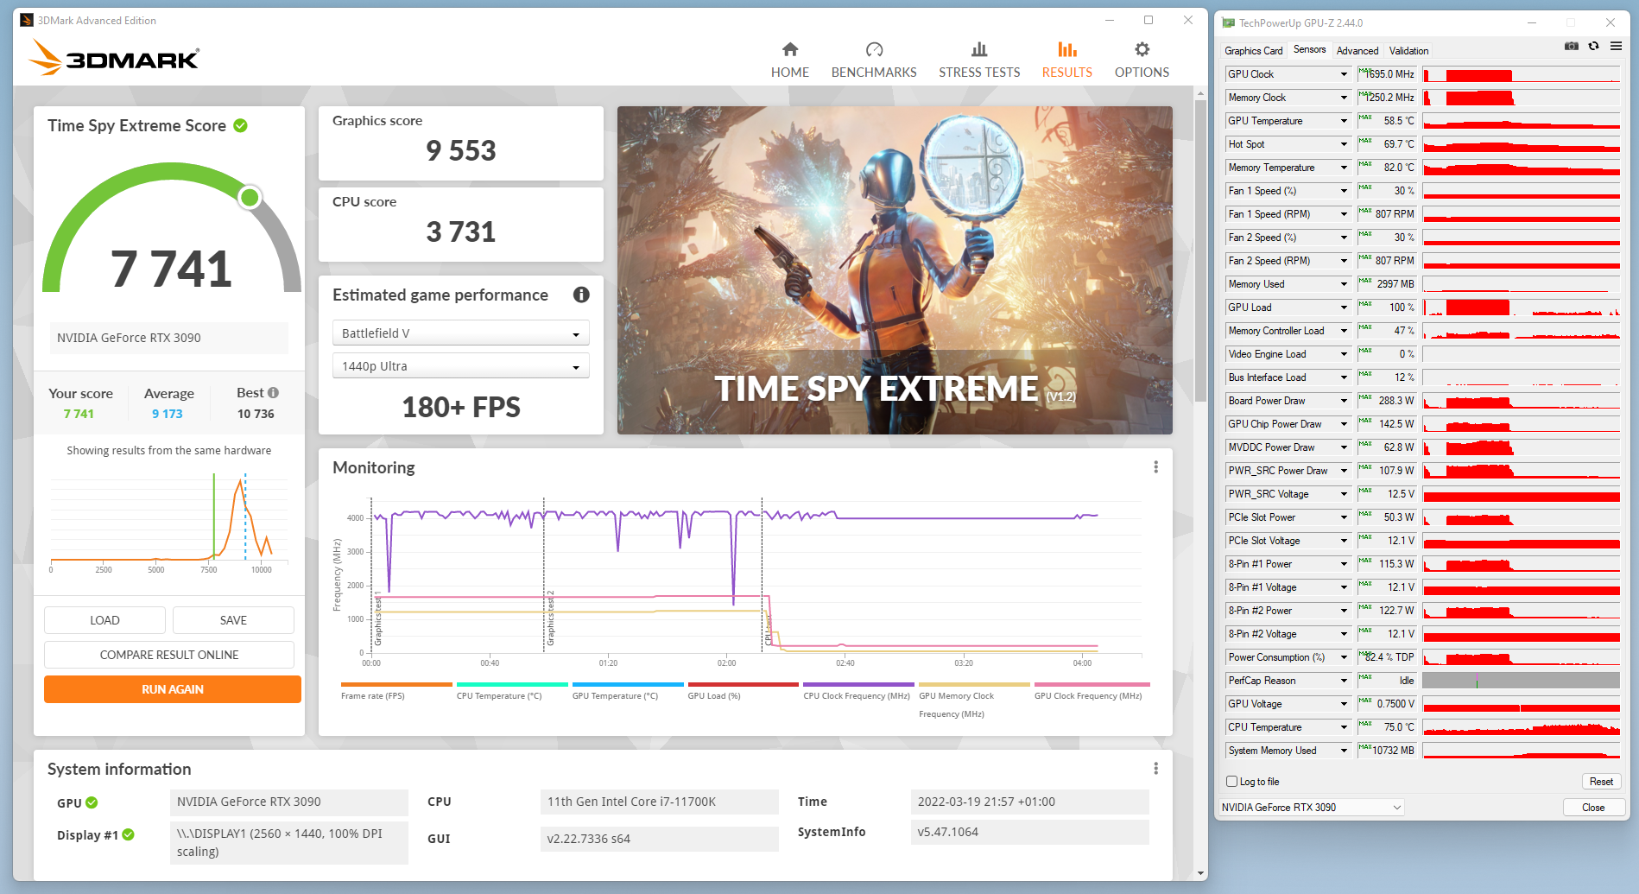Screen dimensions: 1639x894
Task: Go to Home via the house icon
Action: pyautogui.click(x=790, y=49)
